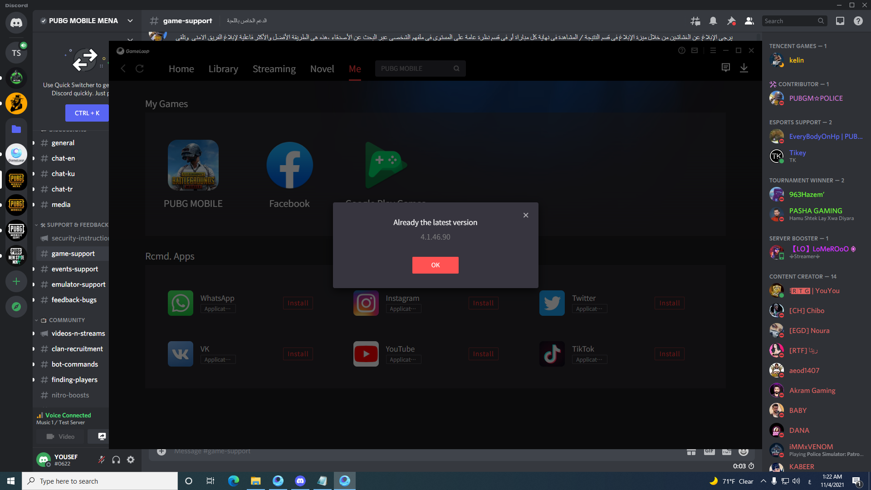Open the Streaming tab in GameLoop
This screenshot has width=871, height=490.
(x=274, y=69)
